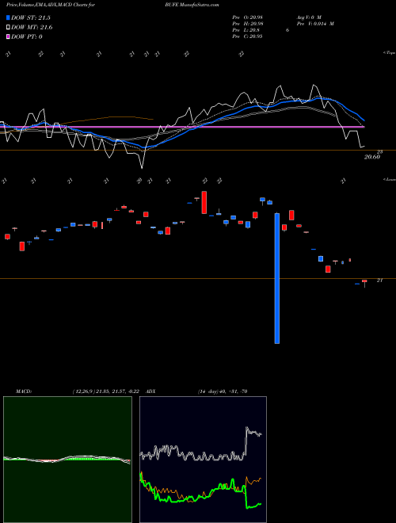Click the '<Tops' axis label
396x523 pixels.
[389, 53]
